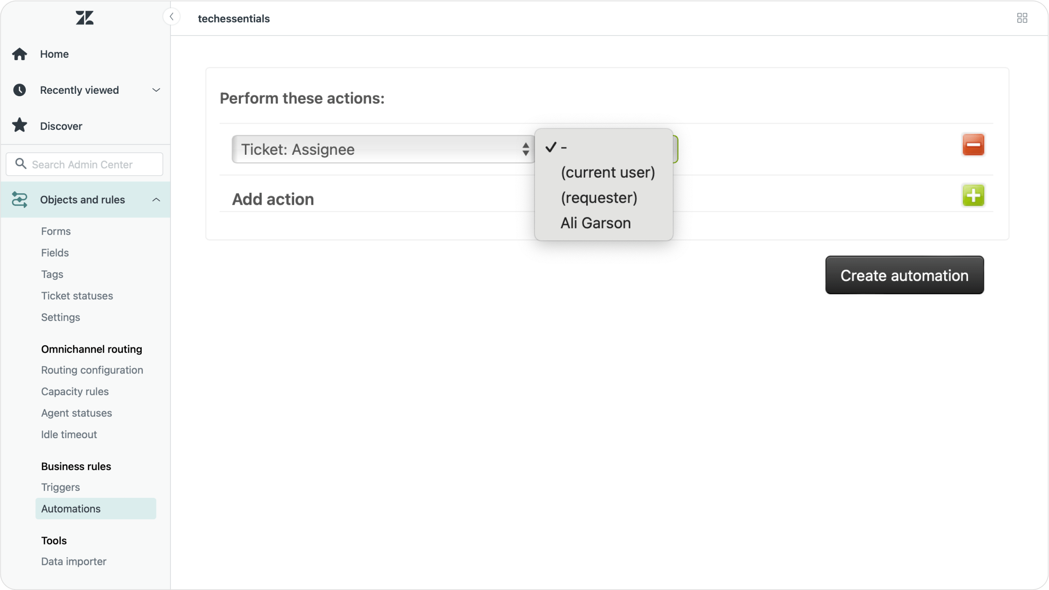Click the Recently viewed icon
1049x590 pixels.
(x=19, y=90)
